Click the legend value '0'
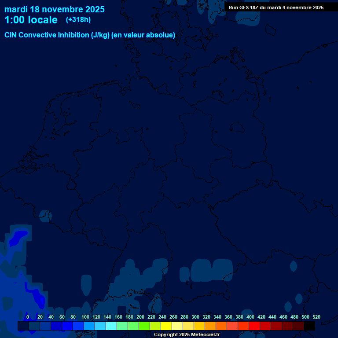Image resolution: width=338 pixels, height=338 pixels. tap(28, 317)
